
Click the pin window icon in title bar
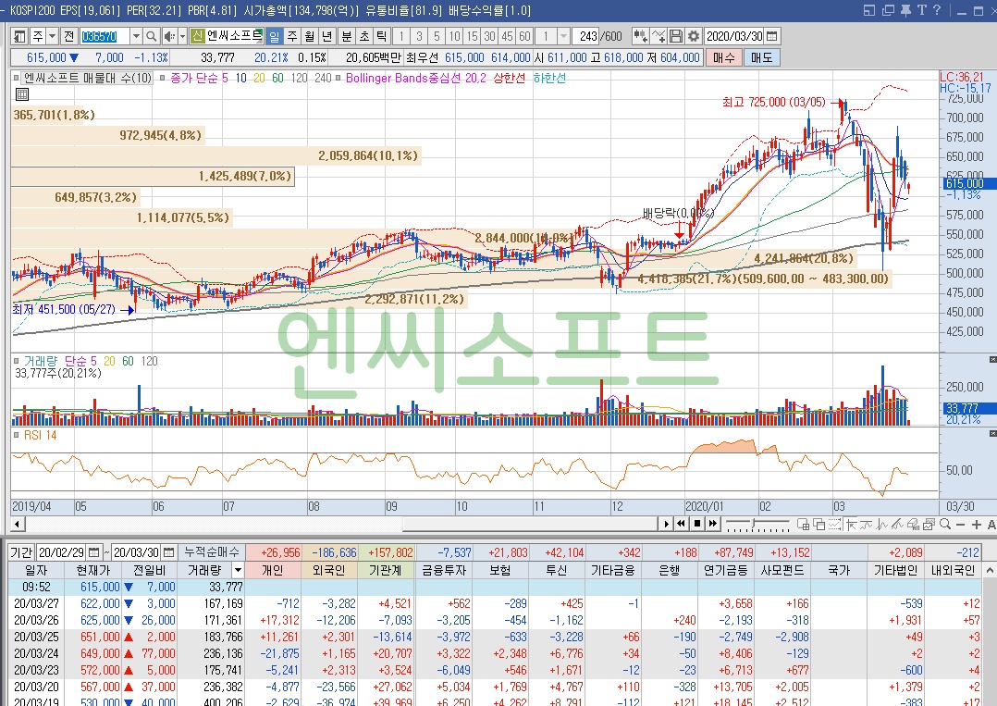905,10
